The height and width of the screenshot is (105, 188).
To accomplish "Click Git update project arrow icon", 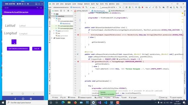I will click(x=150, y=7).
